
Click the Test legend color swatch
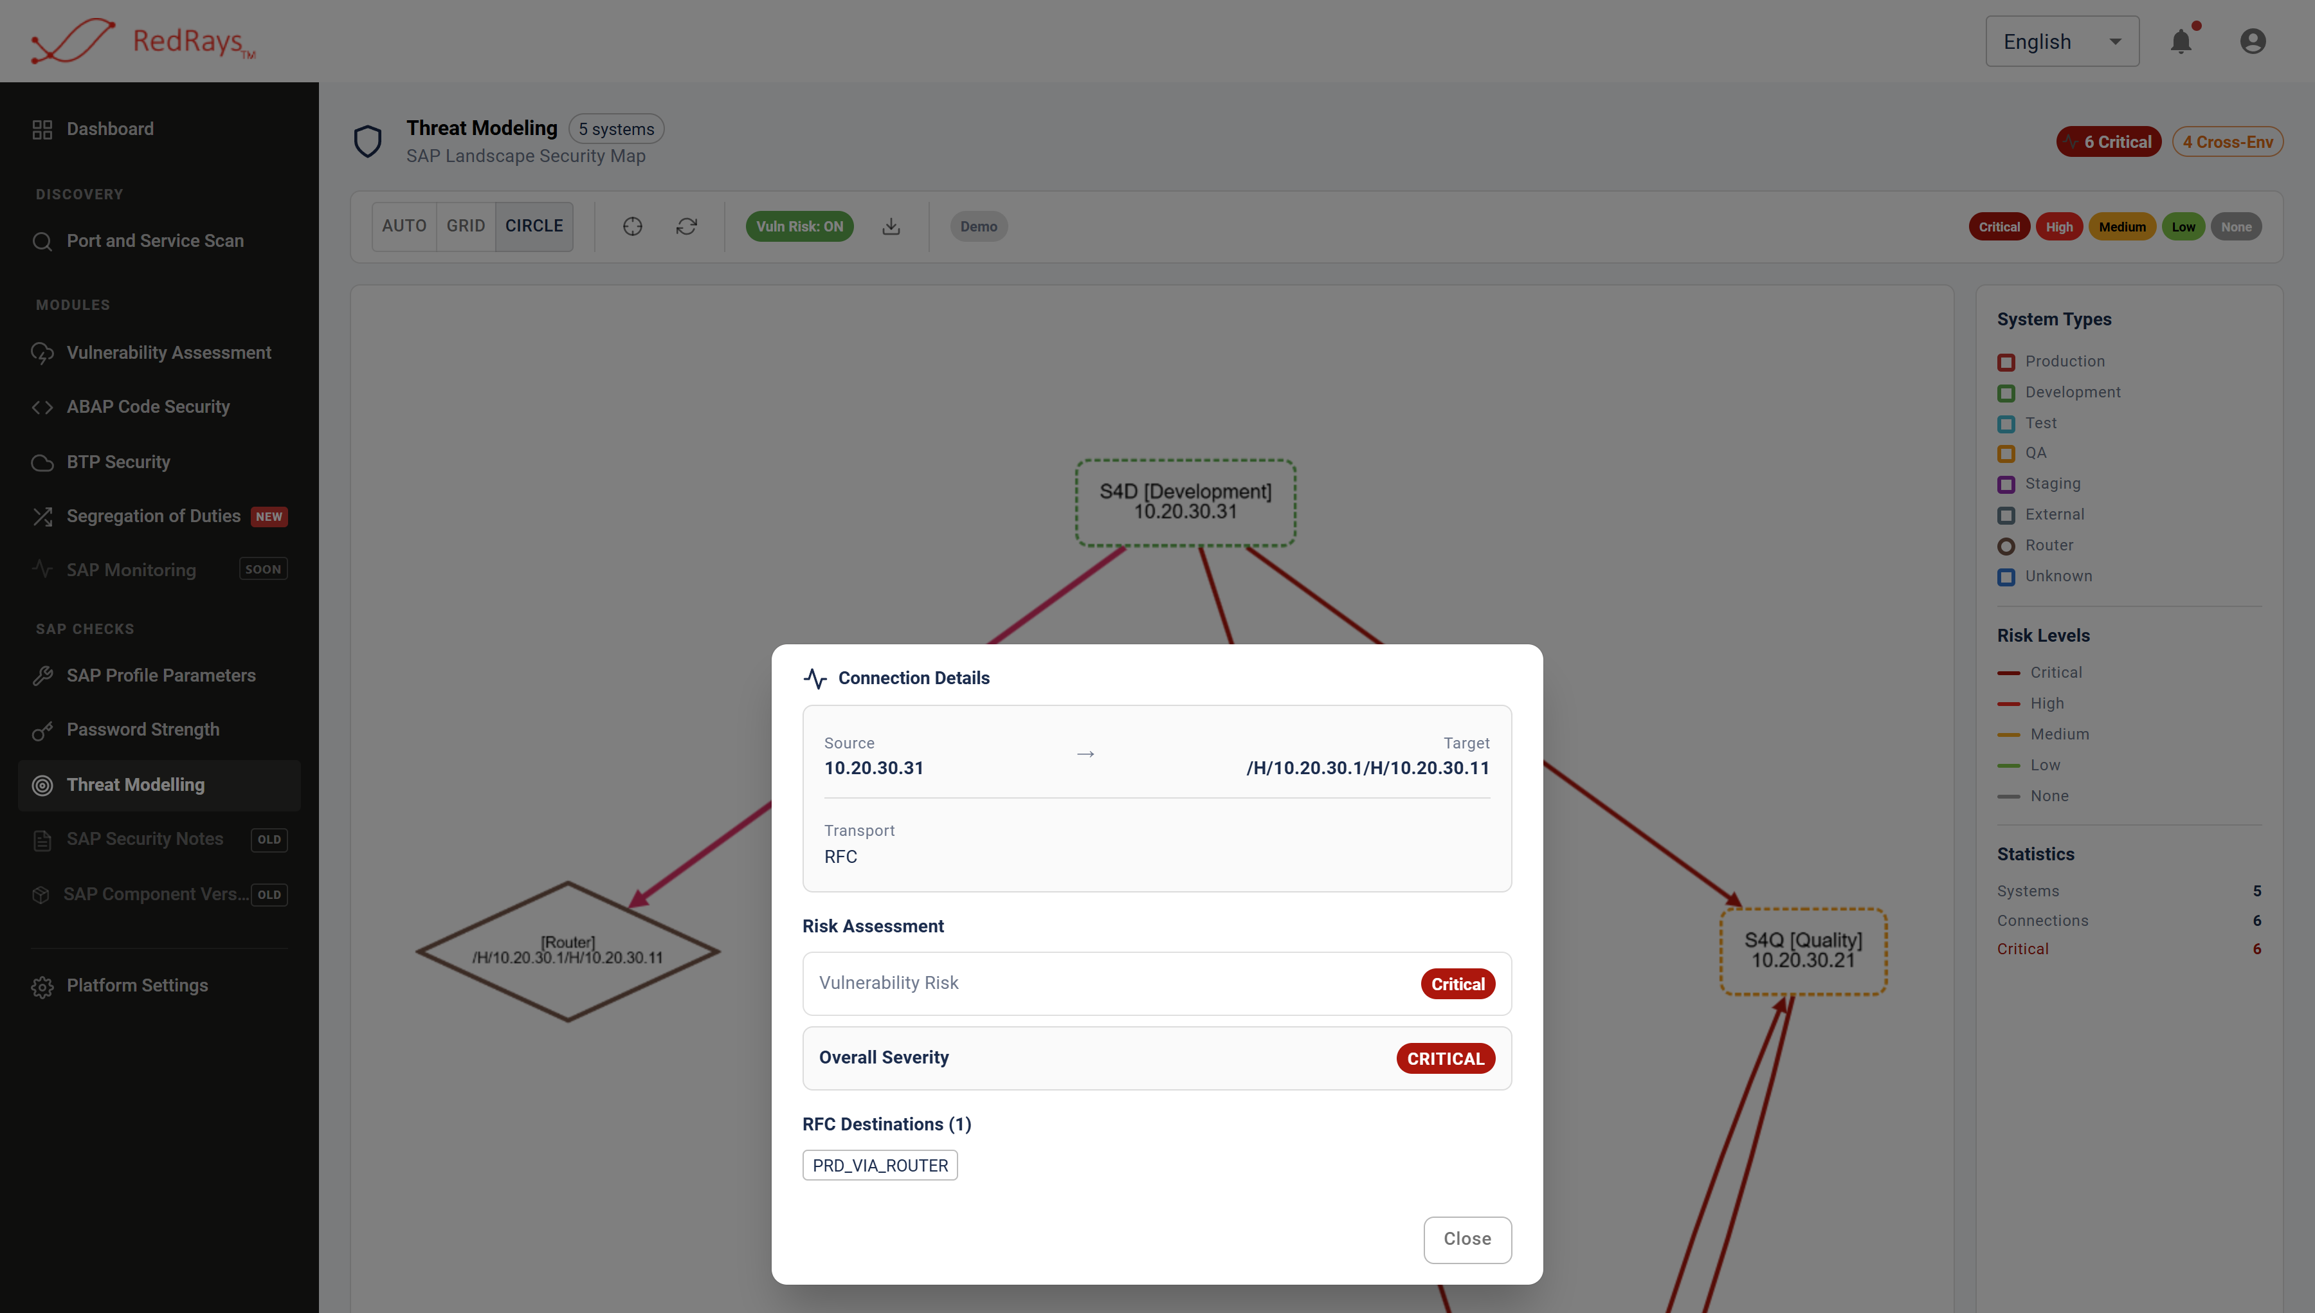(x=2006, y=424)
